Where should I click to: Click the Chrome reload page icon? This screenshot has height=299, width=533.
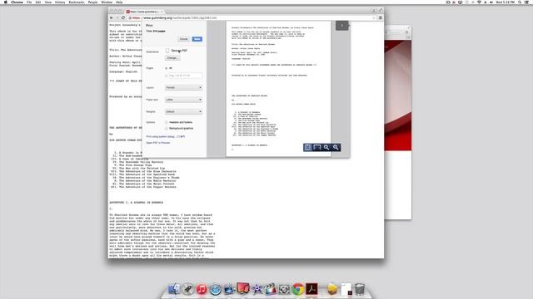[x=123, y=17]
